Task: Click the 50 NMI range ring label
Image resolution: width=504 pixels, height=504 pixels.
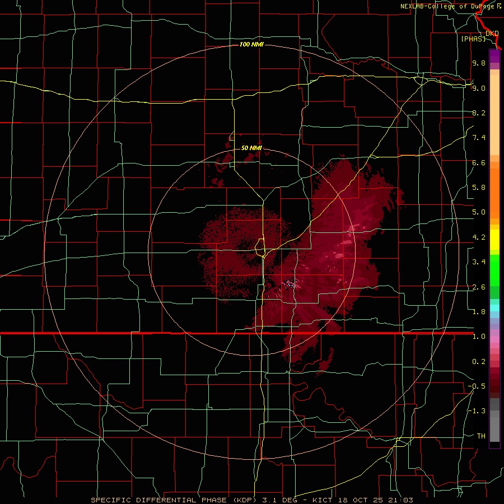Action: click(x=251, y=148)
